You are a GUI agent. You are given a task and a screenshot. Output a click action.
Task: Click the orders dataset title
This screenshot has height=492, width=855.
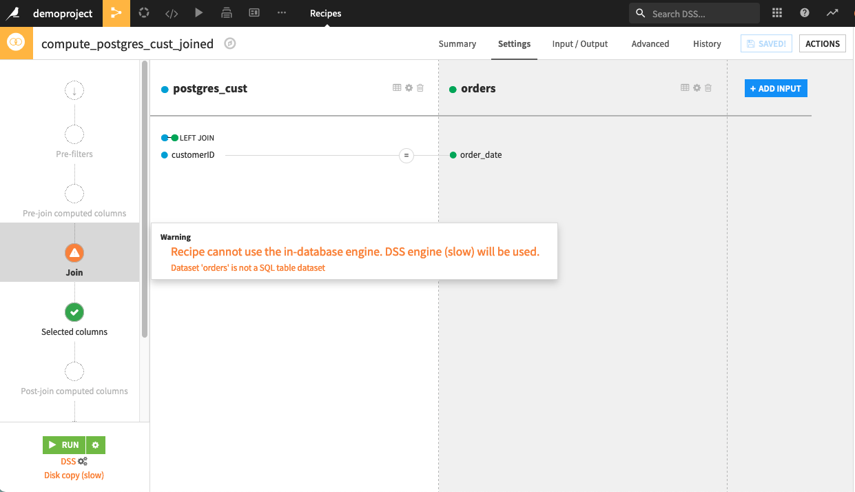478,88
